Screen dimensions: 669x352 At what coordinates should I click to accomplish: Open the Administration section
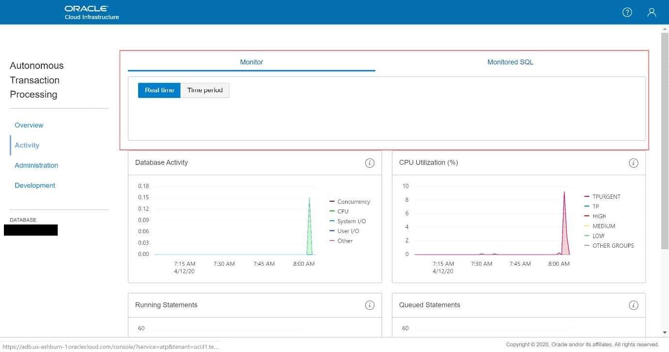point(36,165)
